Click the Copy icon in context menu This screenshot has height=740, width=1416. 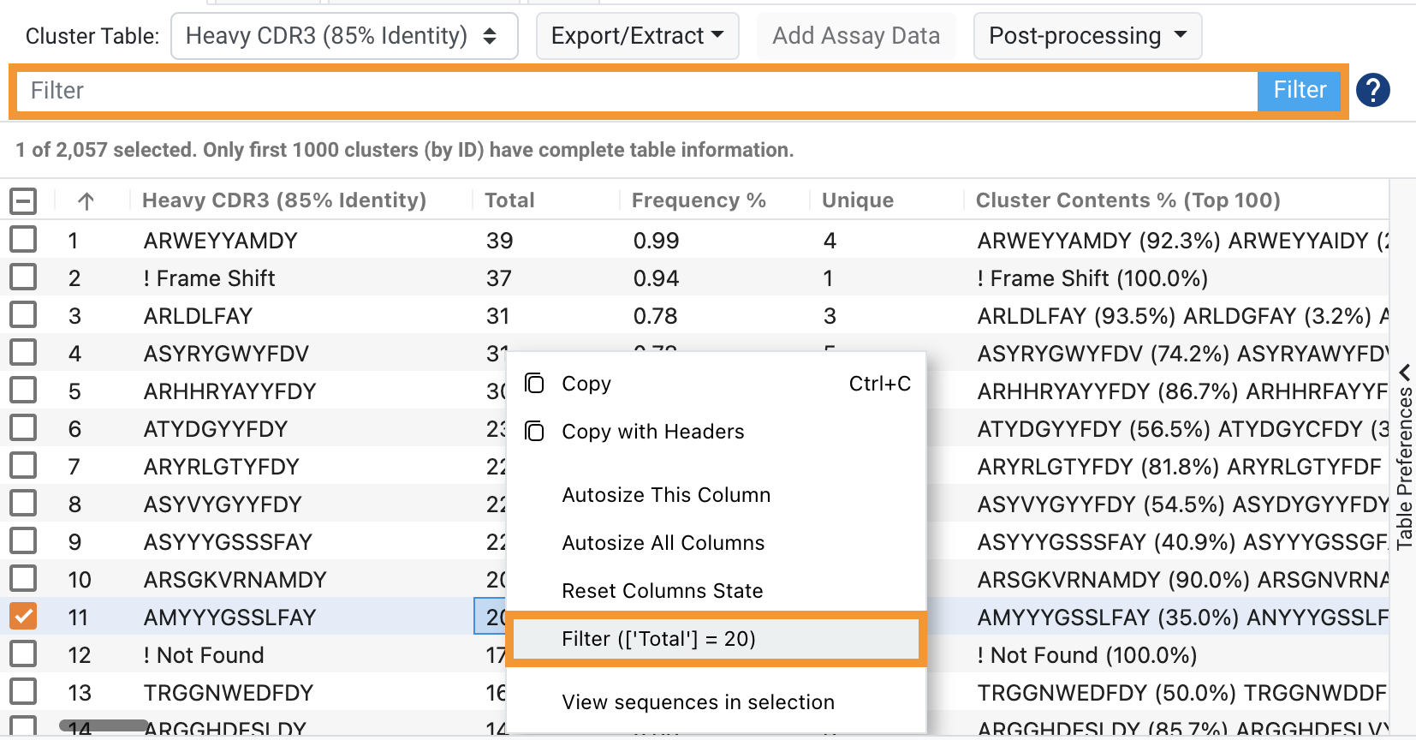(x=534, y=384)
